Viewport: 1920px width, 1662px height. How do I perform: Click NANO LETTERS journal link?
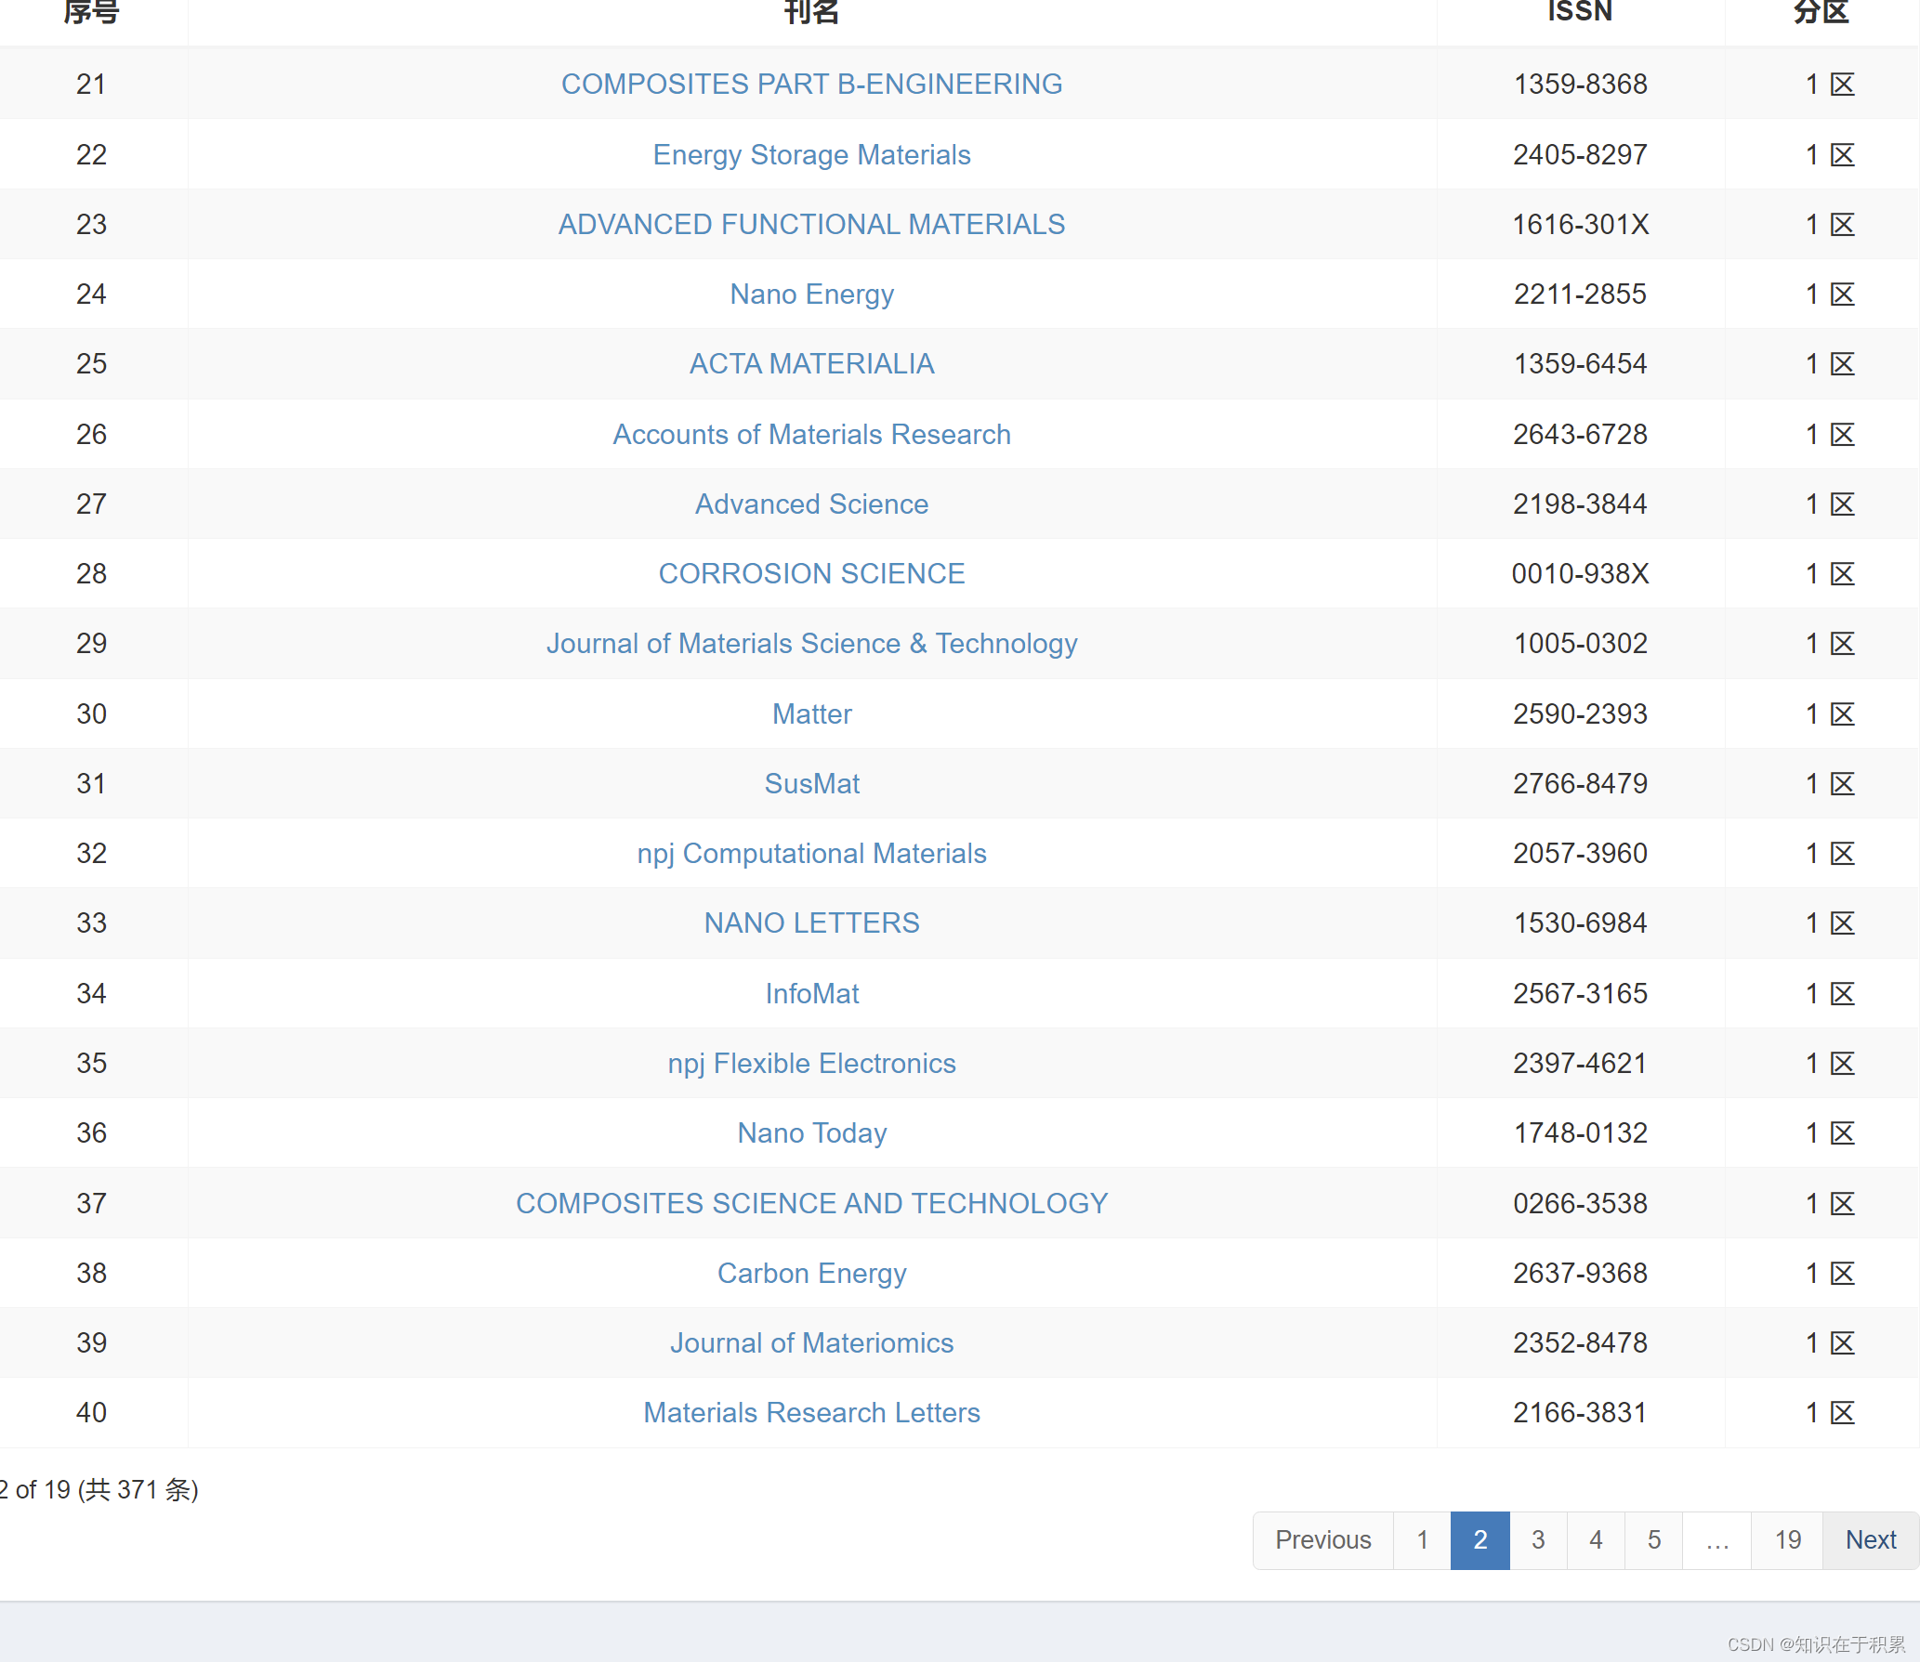coord(811,923)
